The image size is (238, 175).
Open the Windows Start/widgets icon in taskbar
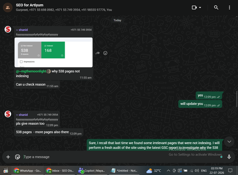6,171
